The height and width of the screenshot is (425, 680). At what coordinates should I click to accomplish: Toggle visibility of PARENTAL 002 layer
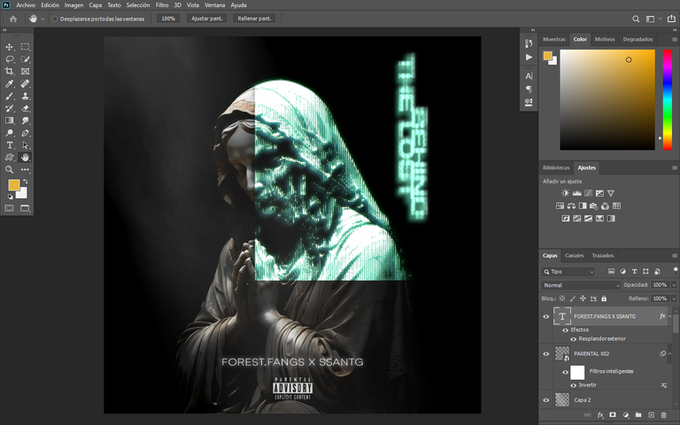coord(545,353)
